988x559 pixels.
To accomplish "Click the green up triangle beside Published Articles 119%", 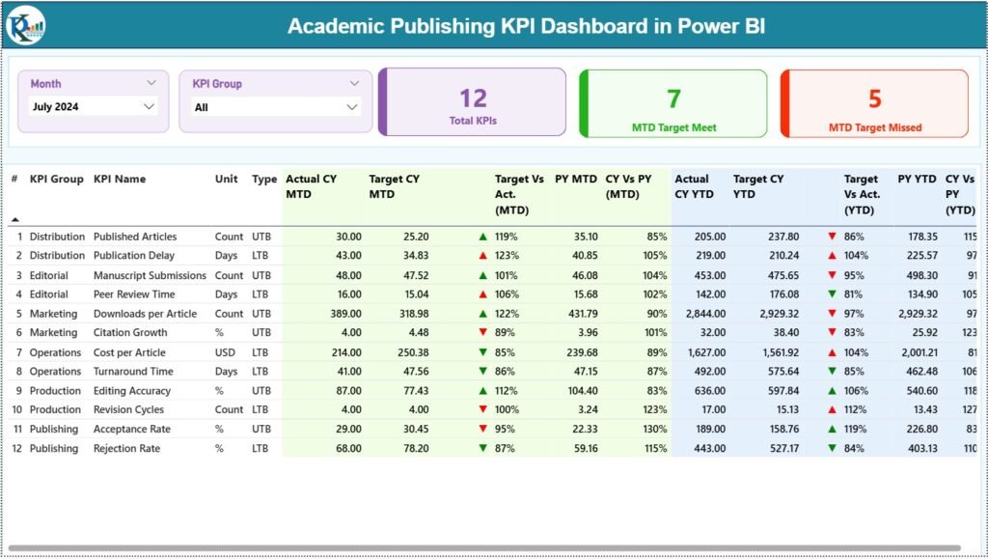I will [485, 237].
